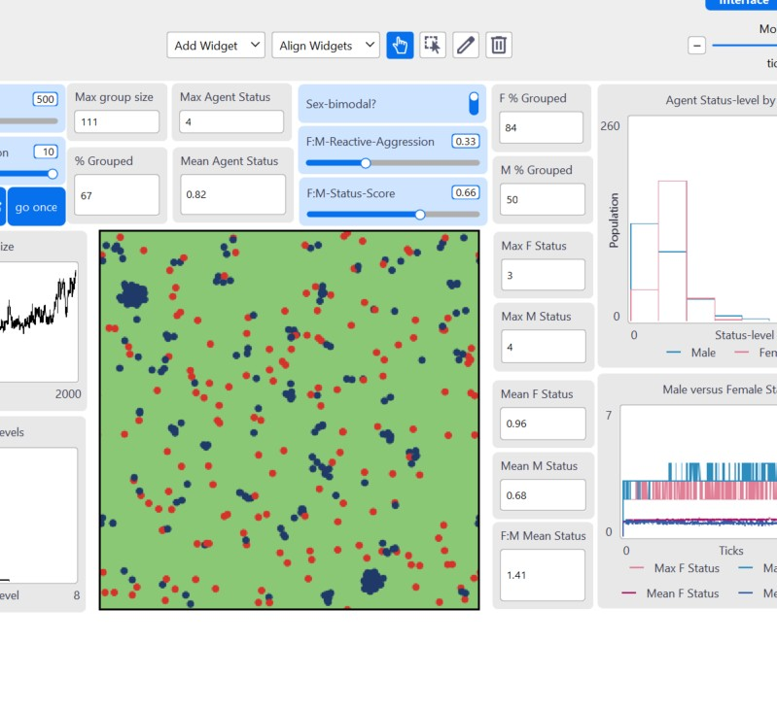Click the delete trash can tool
Image resolution: width=777 pixels, height=711 pixels.
tap(499, 46)
